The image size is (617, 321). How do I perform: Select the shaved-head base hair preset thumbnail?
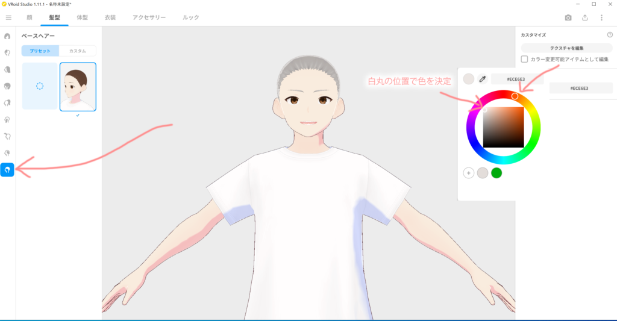(78, 87)
